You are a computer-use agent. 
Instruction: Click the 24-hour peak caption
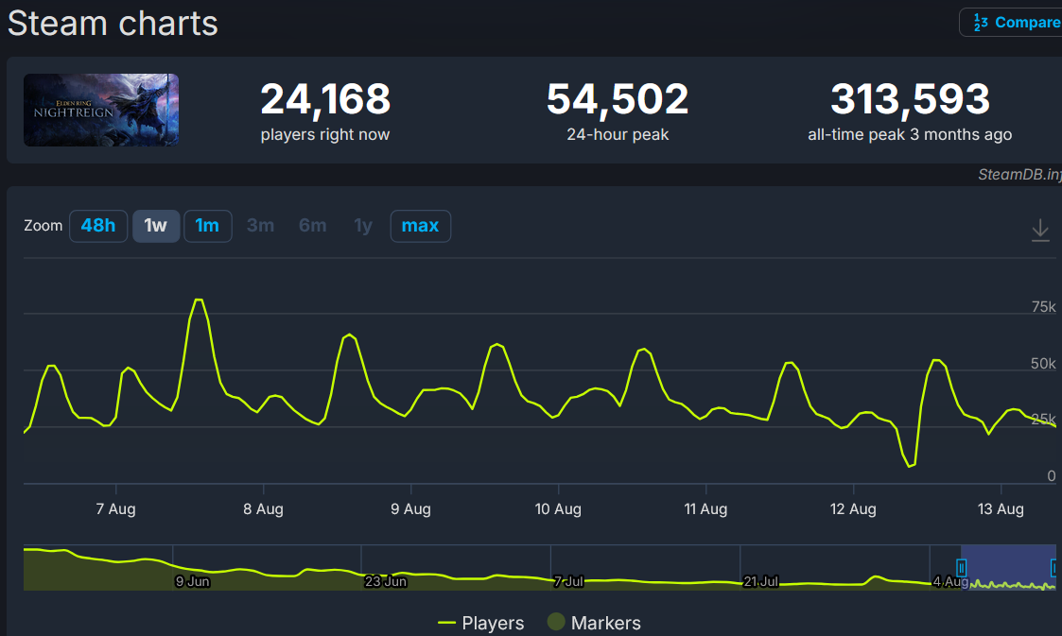click(618, 134)
